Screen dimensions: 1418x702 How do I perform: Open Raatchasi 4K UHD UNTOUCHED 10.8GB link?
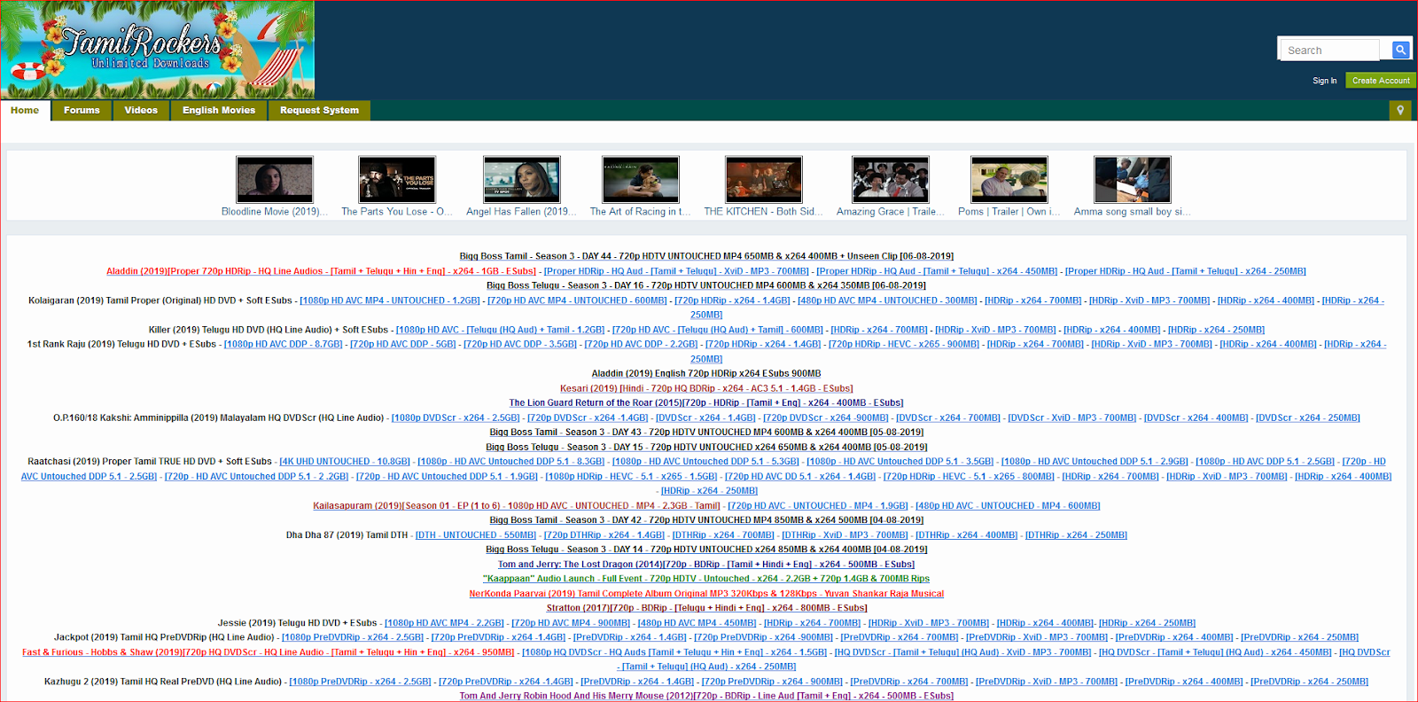pos(345,462)
